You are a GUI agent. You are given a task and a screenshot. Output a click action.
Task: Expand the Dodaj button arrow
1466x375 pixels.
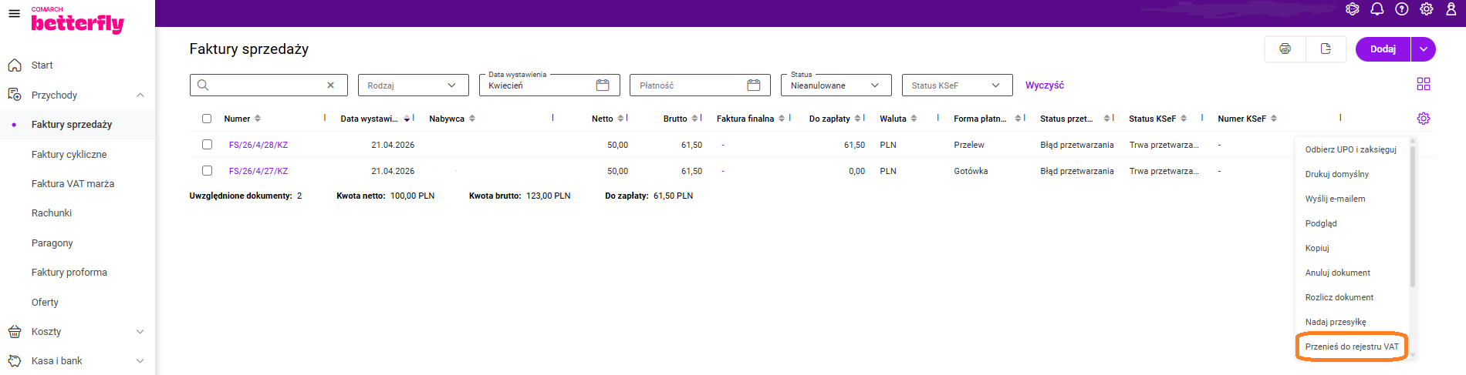pos(1424,49)
